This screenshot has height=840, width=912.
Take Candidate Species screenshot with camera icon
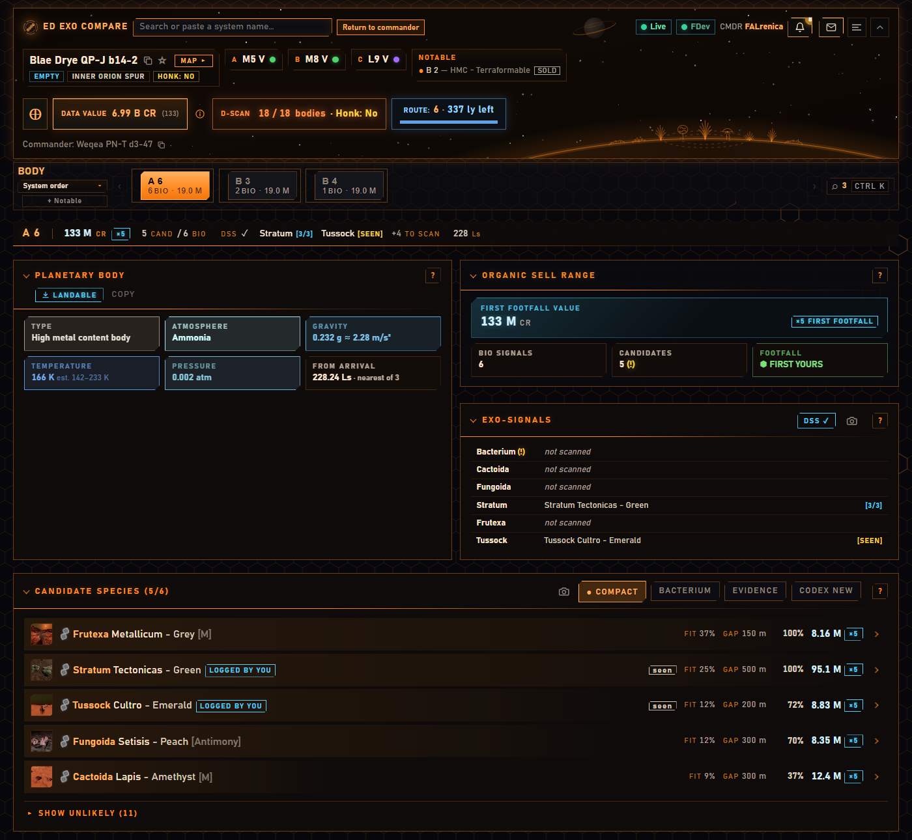click(x=564, y=591)
